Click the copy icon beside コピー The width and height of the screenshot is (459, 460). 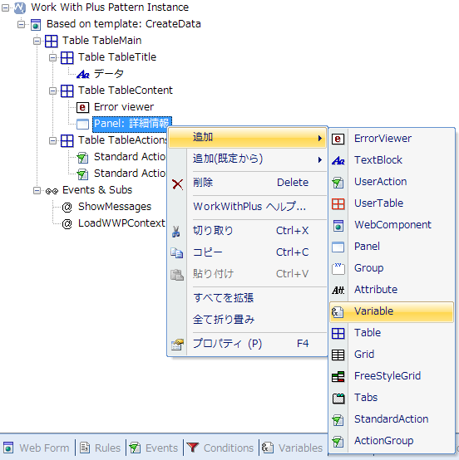(x=177, y=253)
